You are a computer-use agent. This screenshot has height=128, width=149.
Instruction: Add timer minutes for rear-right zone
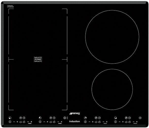pyautogui.click(x=107, y=122)
